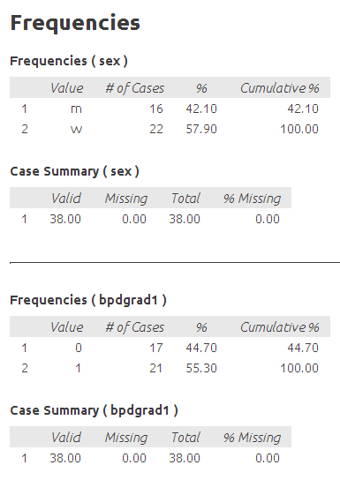Image resolution: width=340 pixels, height=480 pixels.
Task: Select the cell showing 22 cases for w
Action: click(156, 129)
